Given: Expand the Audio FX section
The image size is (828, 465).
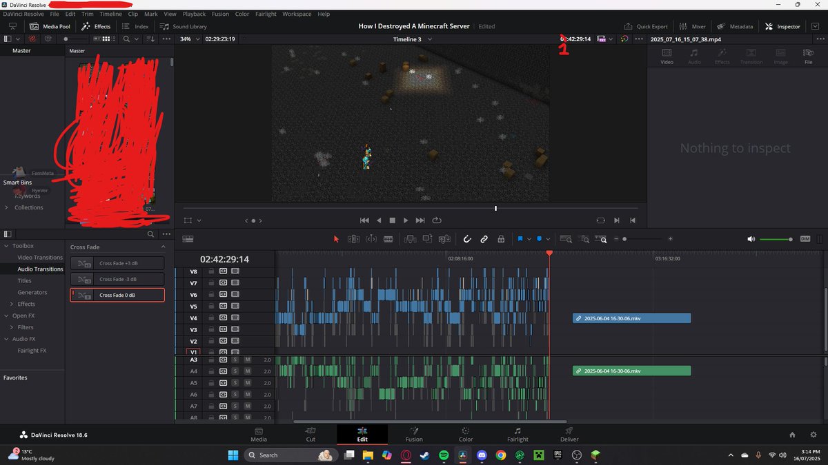Looking at the screenshot, I should click(7, 339).
